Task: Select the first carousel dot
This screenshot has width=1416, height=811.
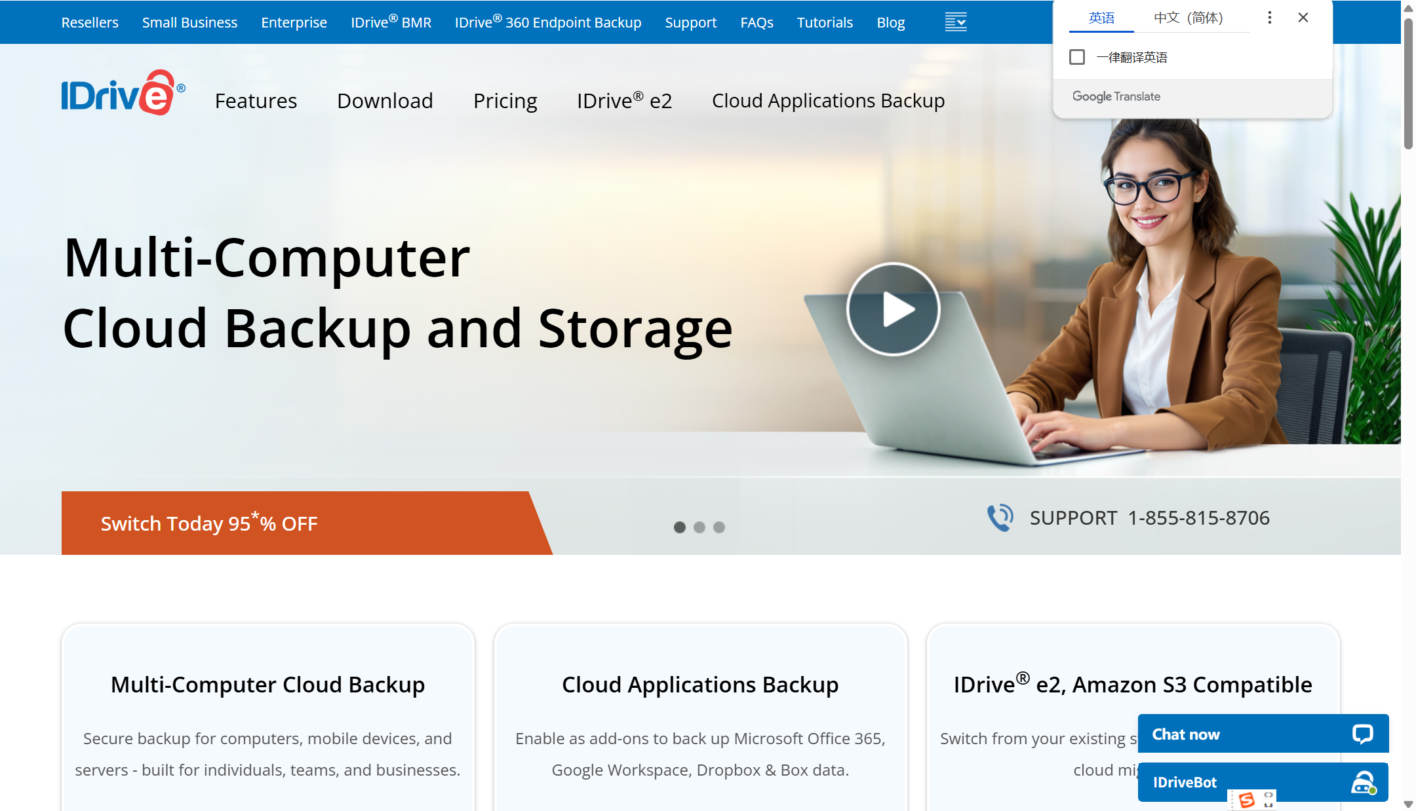Action: tap(680, 527)
